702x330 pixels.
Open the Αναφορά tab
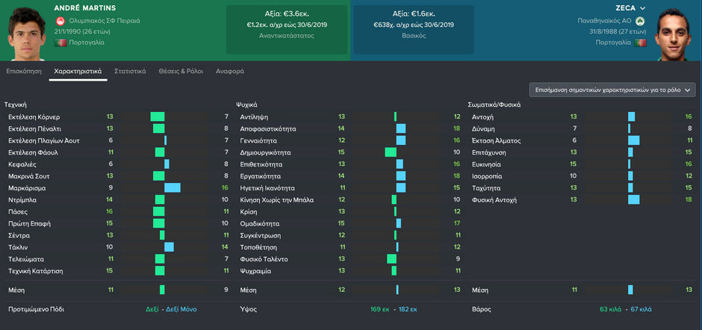tap(229, 71)
